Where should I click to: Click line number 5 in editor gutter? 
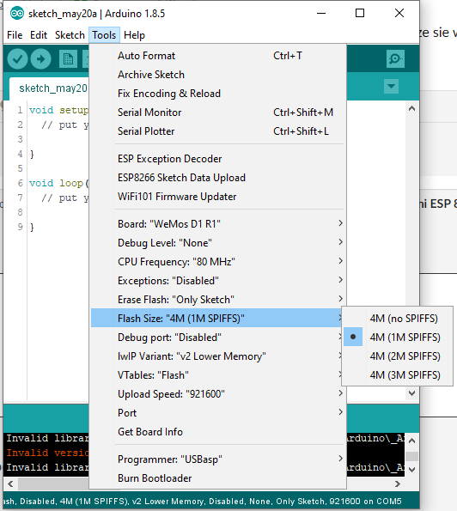point(21,168)
